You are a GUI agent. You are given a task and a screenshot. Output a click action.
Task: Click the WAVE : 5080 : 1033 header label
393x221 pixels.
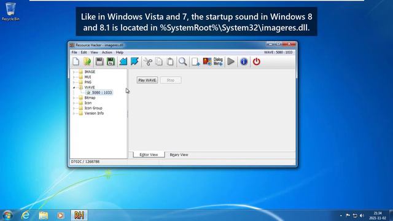tap(278, 52)
